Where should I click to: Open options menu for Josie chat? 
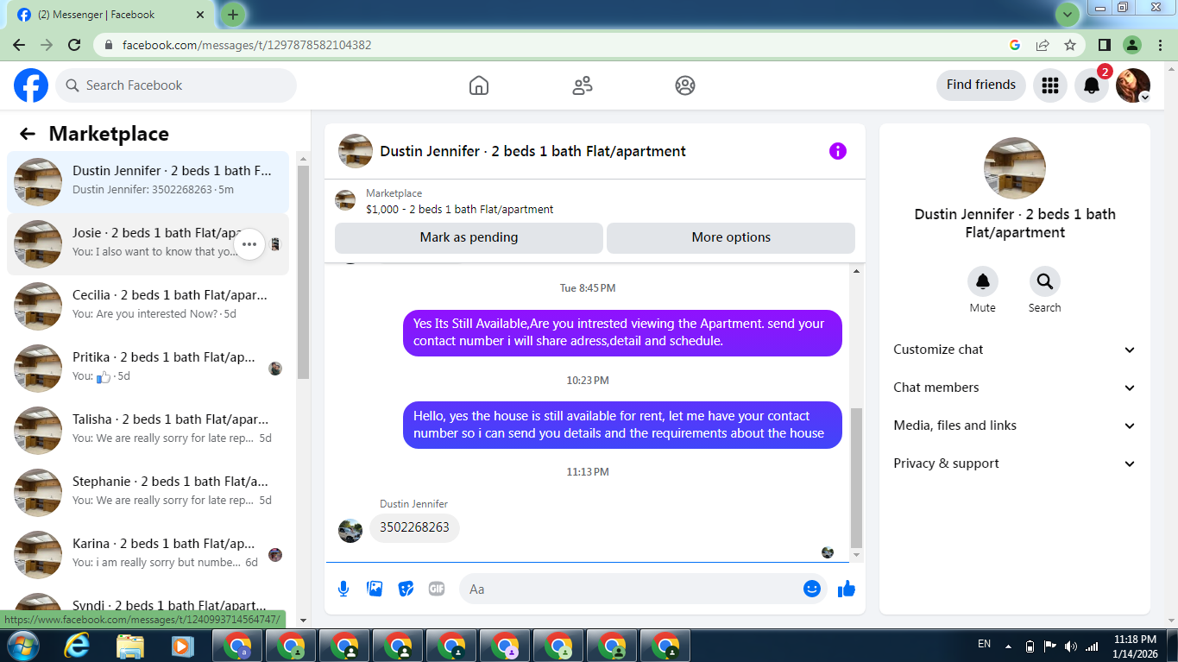[249, 244]
